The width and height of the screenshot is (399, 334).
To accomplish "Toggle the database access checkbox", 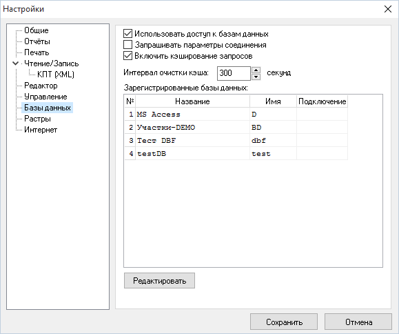I will pyautogui.click(x=127, y=34).
